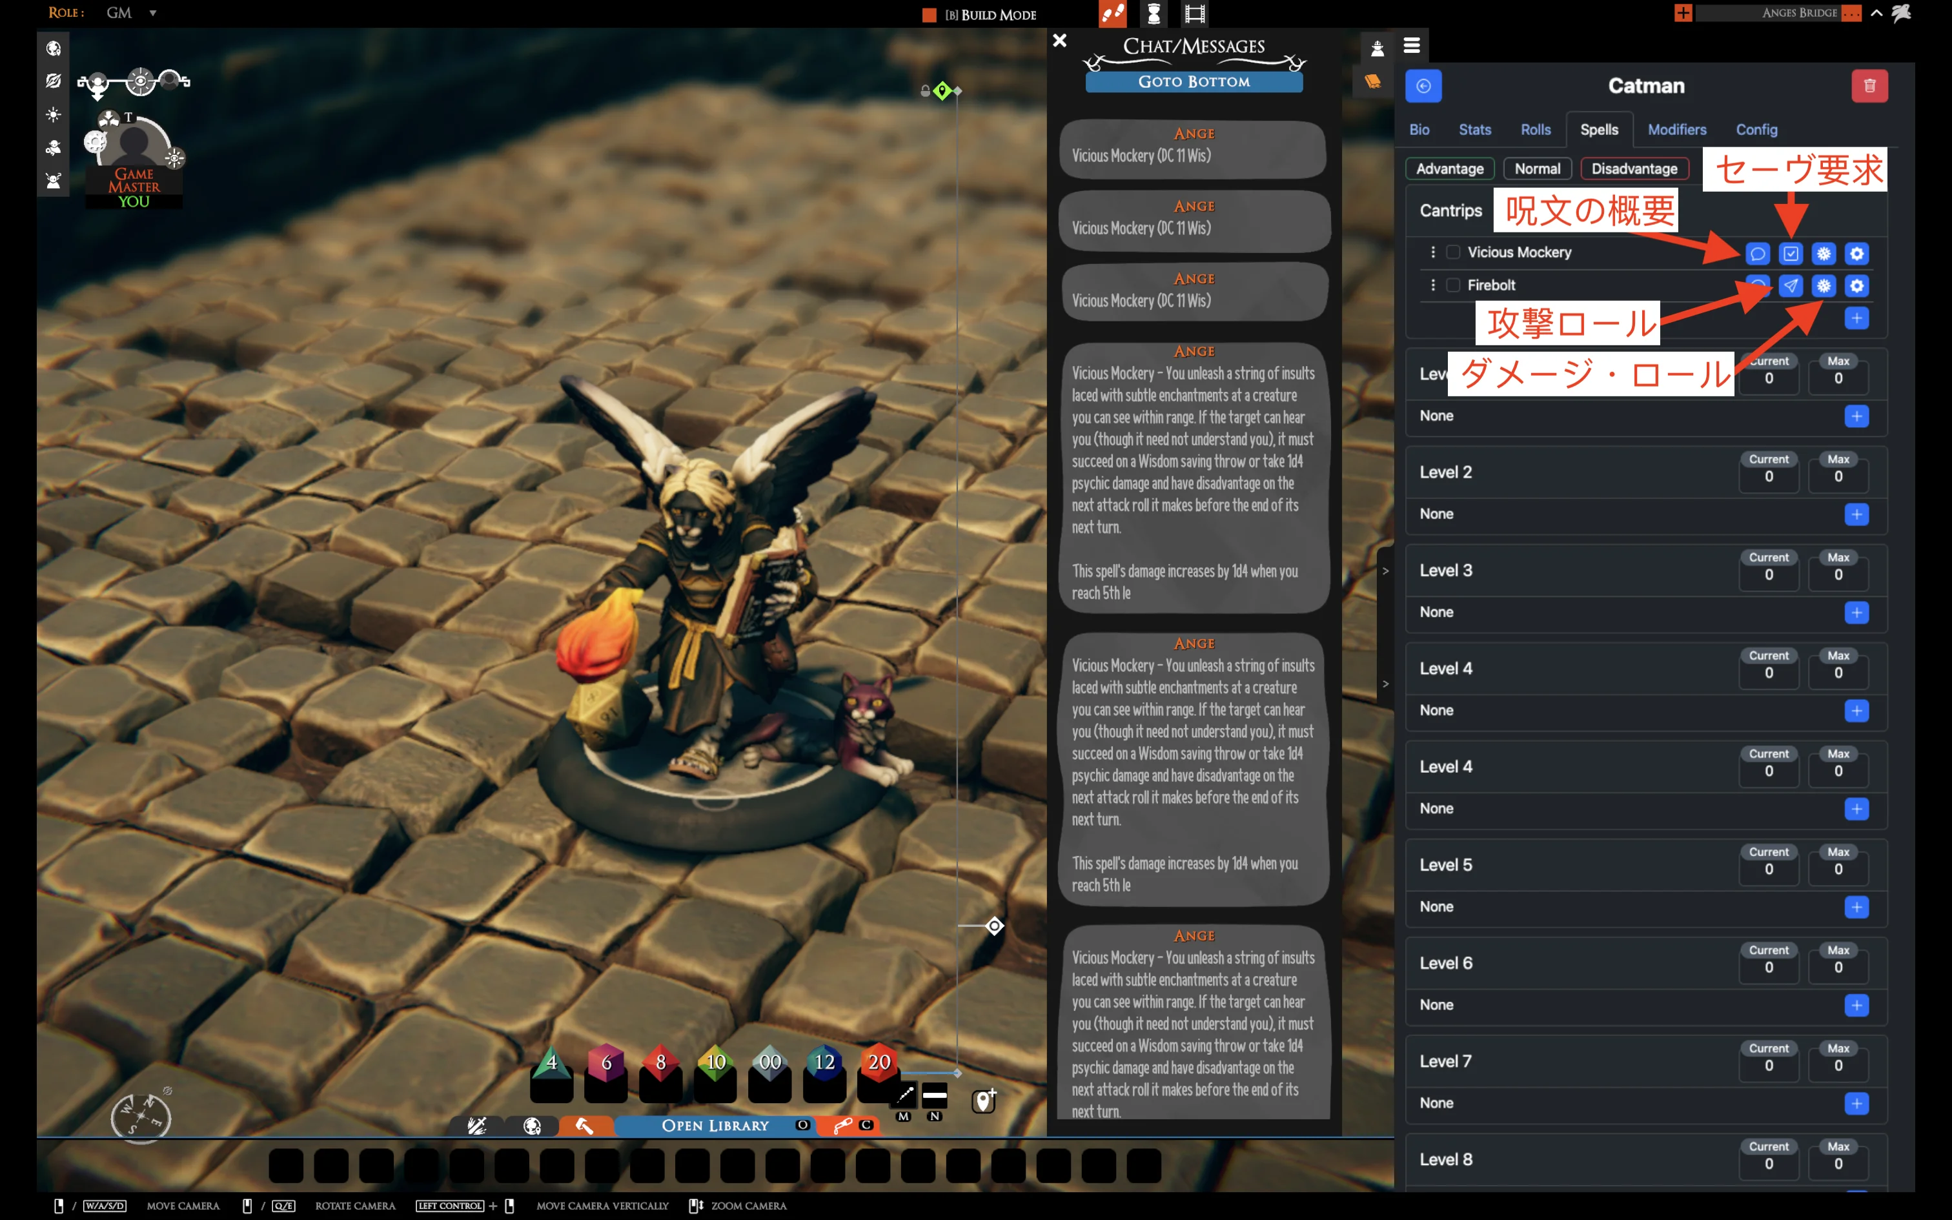Click Firebolt attack roll paper-plane icon

tap(1790, 285)
